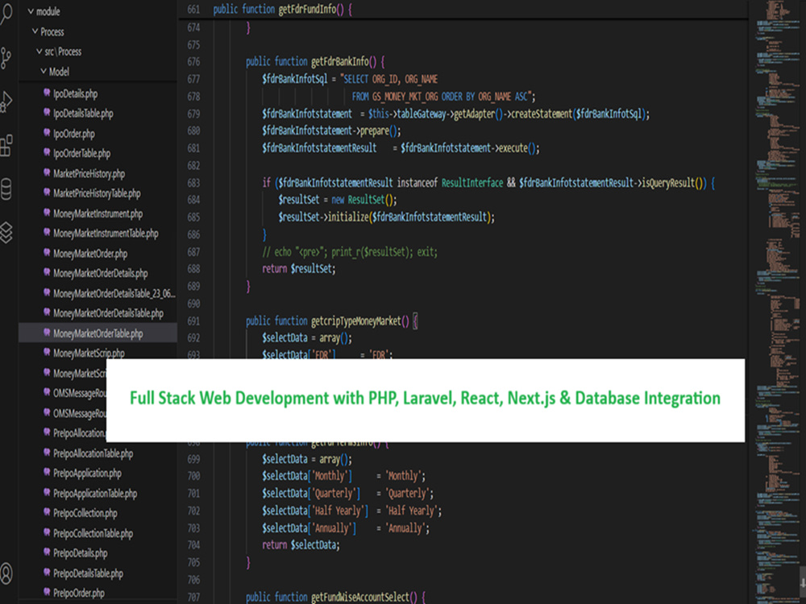The height and width of the screenshot is (604, 806).
Task: Click 'new ResultSet()' on line 684
Action: [364, 200]
